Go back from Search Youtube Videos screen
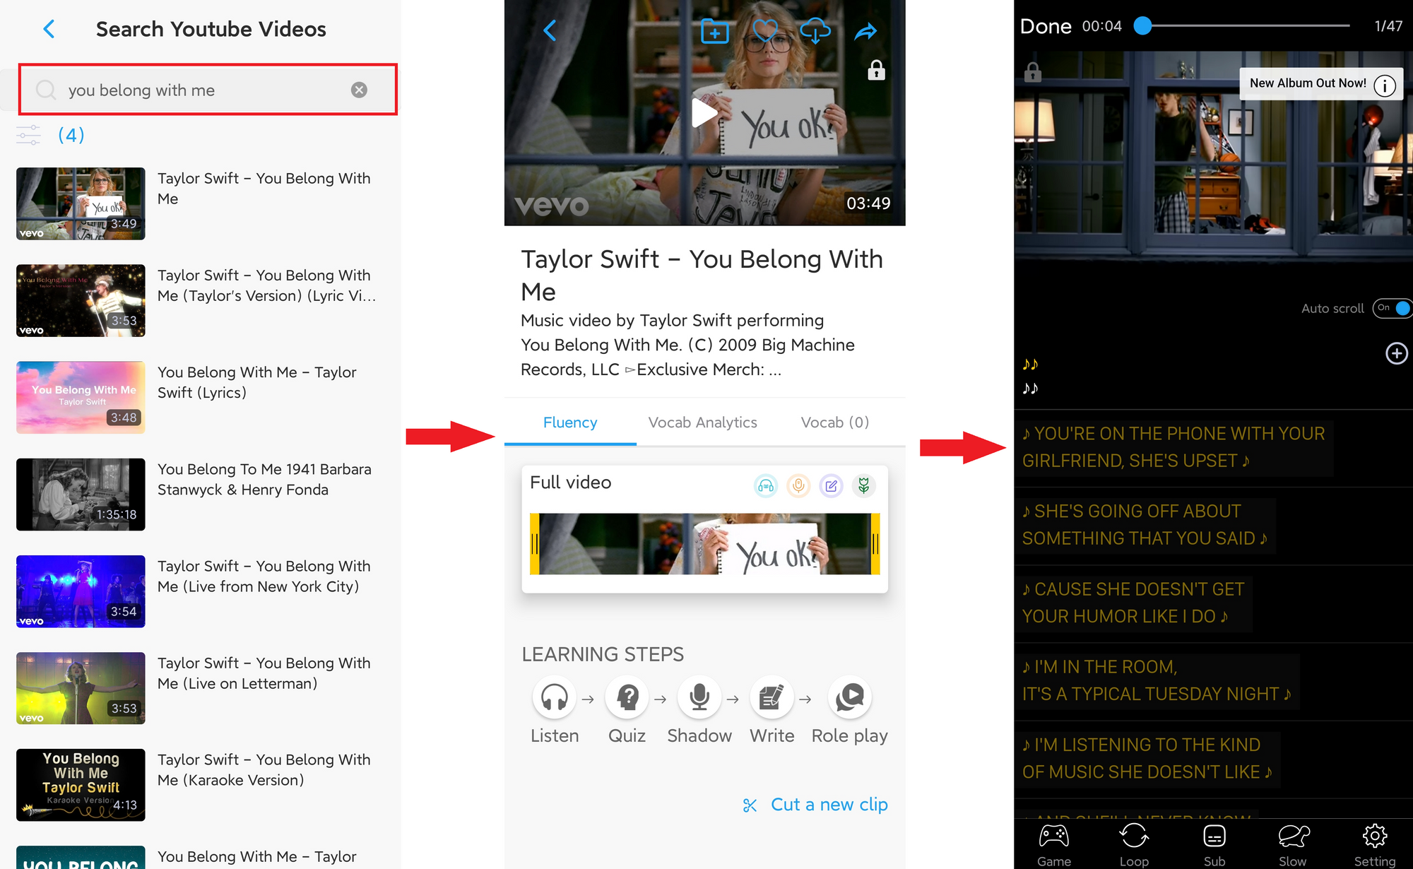The image size is (1413, 869). (49, 29)
